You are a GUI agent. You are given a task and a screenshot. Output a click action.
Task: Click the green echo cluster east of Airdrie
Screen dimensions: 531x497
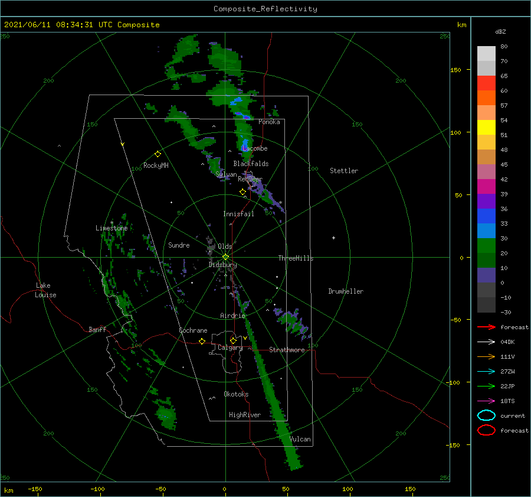point(293,322)
